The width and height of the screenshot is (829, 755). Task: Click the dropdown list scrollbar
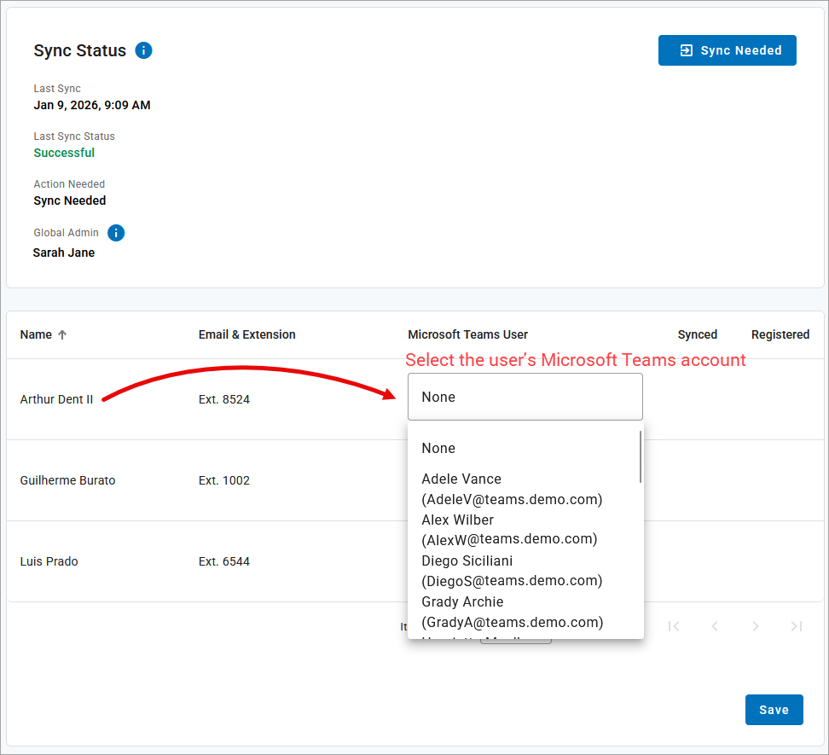tap(641, 456)
